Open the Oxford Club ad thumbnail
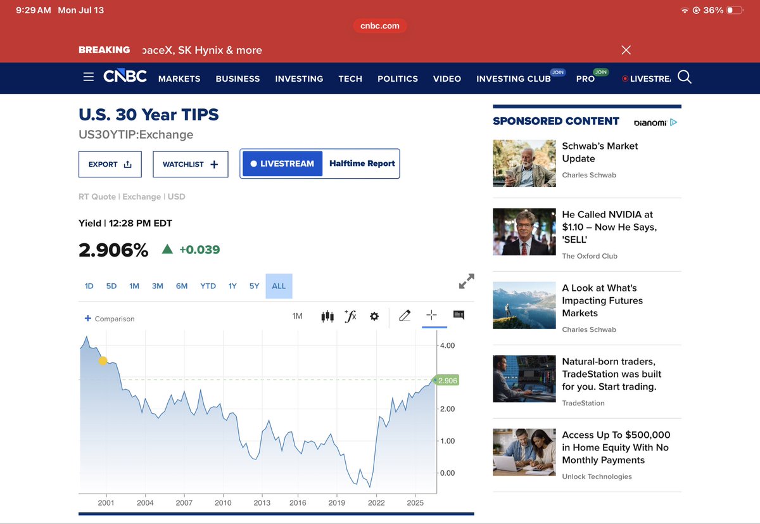Image resolution: width=760 pixels, height=524 pixels. point(524,232)
